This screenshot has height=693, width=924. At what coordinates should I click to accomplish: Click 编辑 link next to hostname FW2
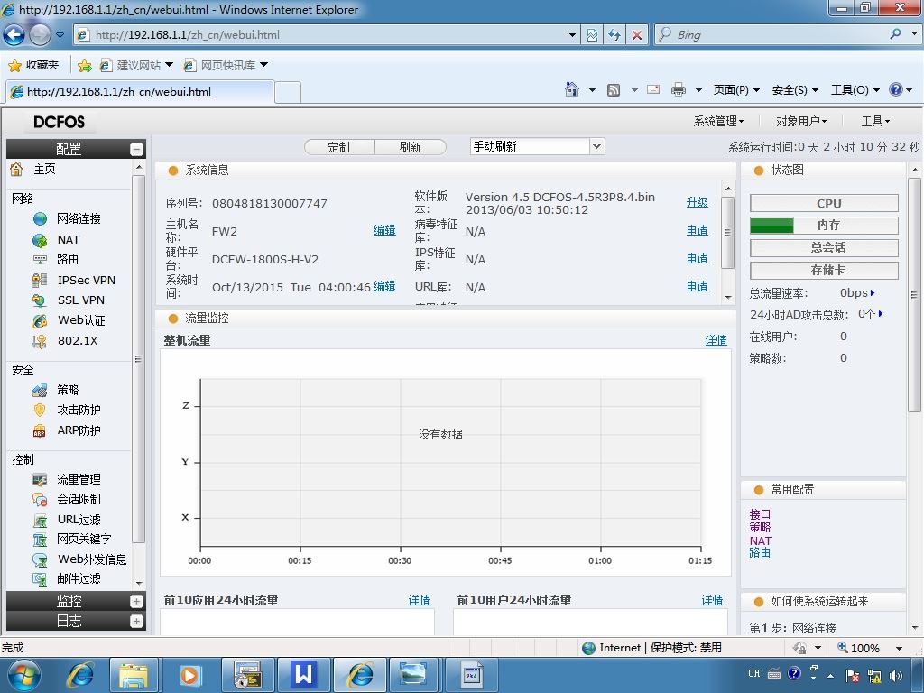384,230
